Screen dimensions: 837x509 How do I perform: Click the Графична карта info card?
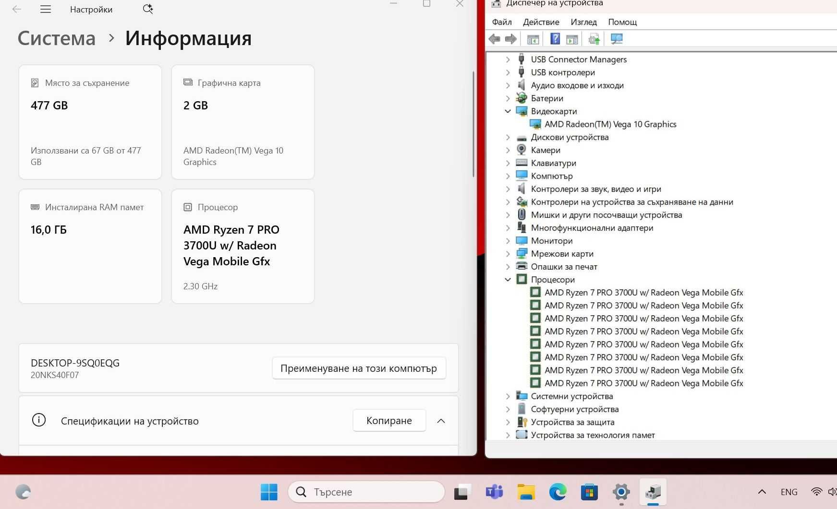243,122
